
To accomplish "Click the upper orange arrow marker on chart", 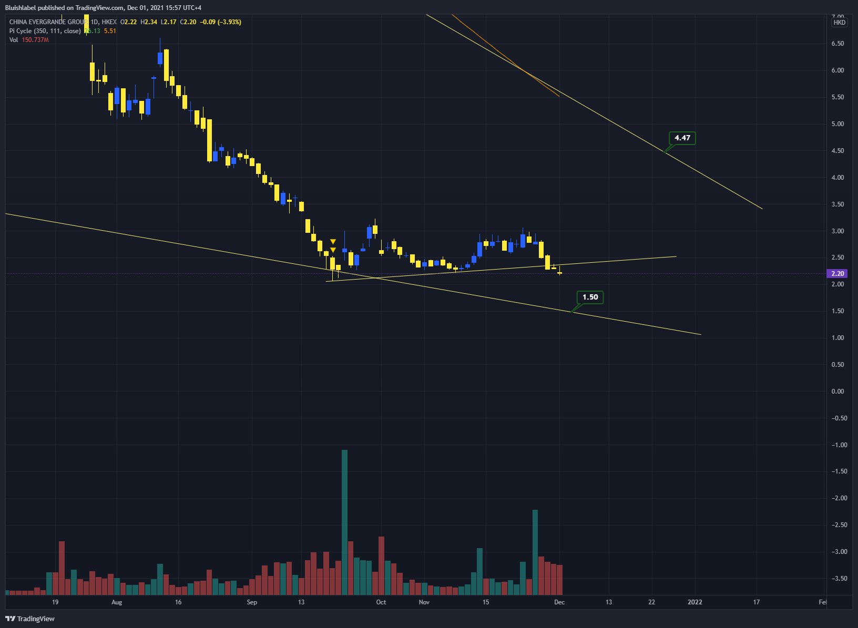I will tap(333, 242).
